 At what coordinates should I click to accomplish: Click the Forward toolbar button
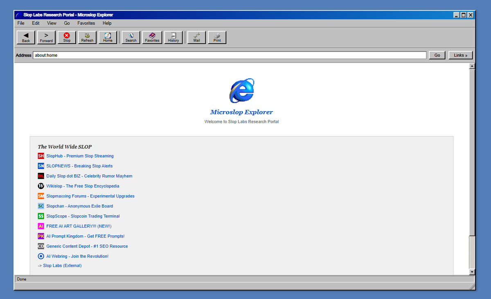[x=46, y=38]
